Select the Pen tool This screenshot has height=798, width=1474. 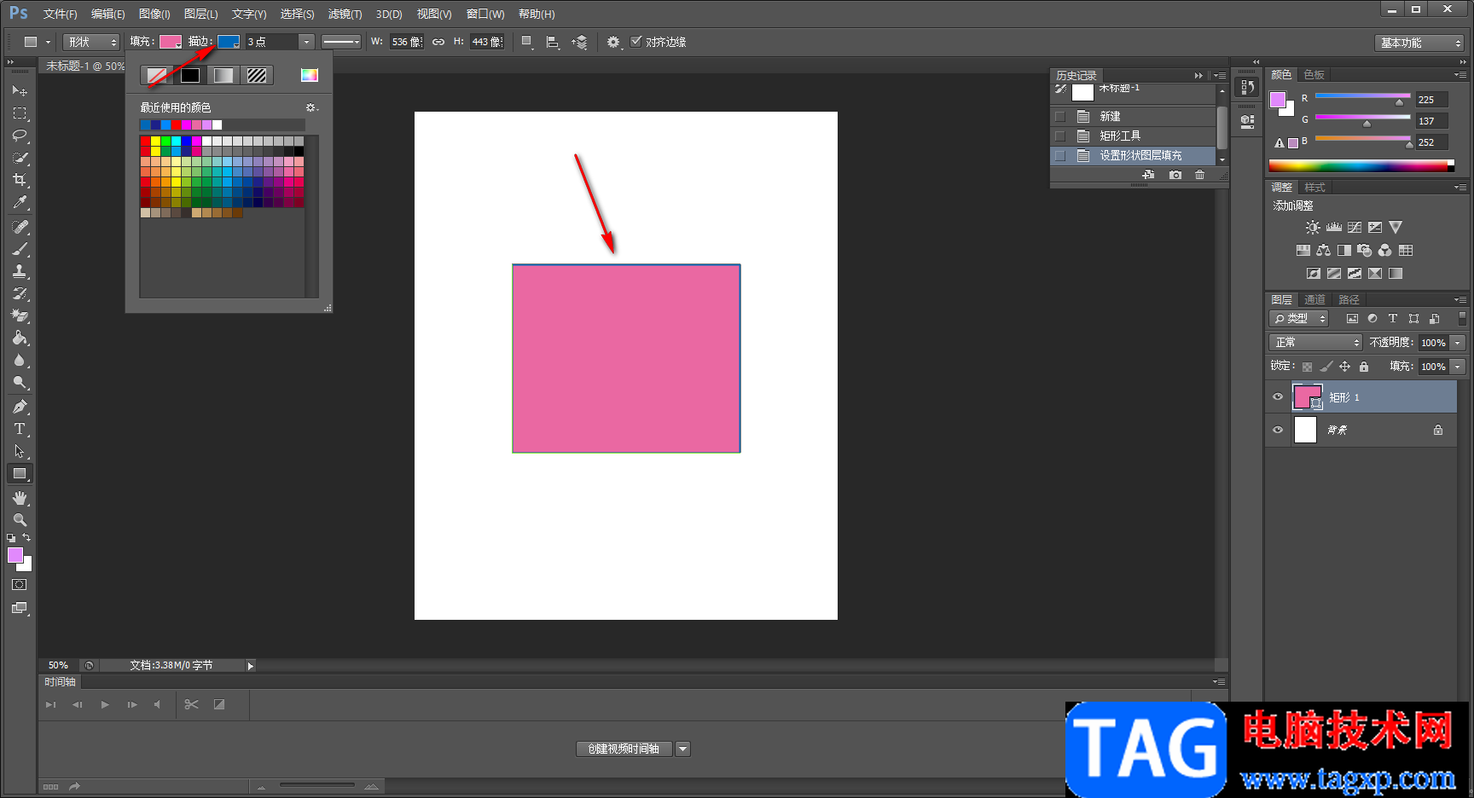coord(20,407)
